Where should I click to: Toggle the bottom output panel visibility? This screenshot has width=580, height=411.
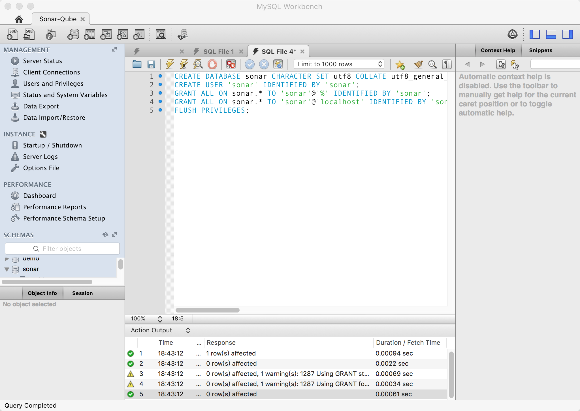[x=551, y=34]
